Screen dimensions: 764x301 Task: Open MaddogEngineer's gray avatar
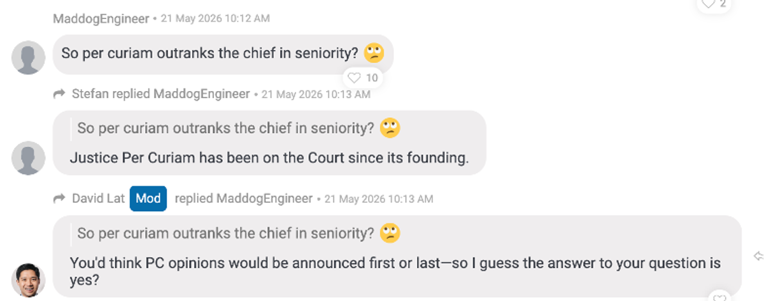click(x=29, y=57)
